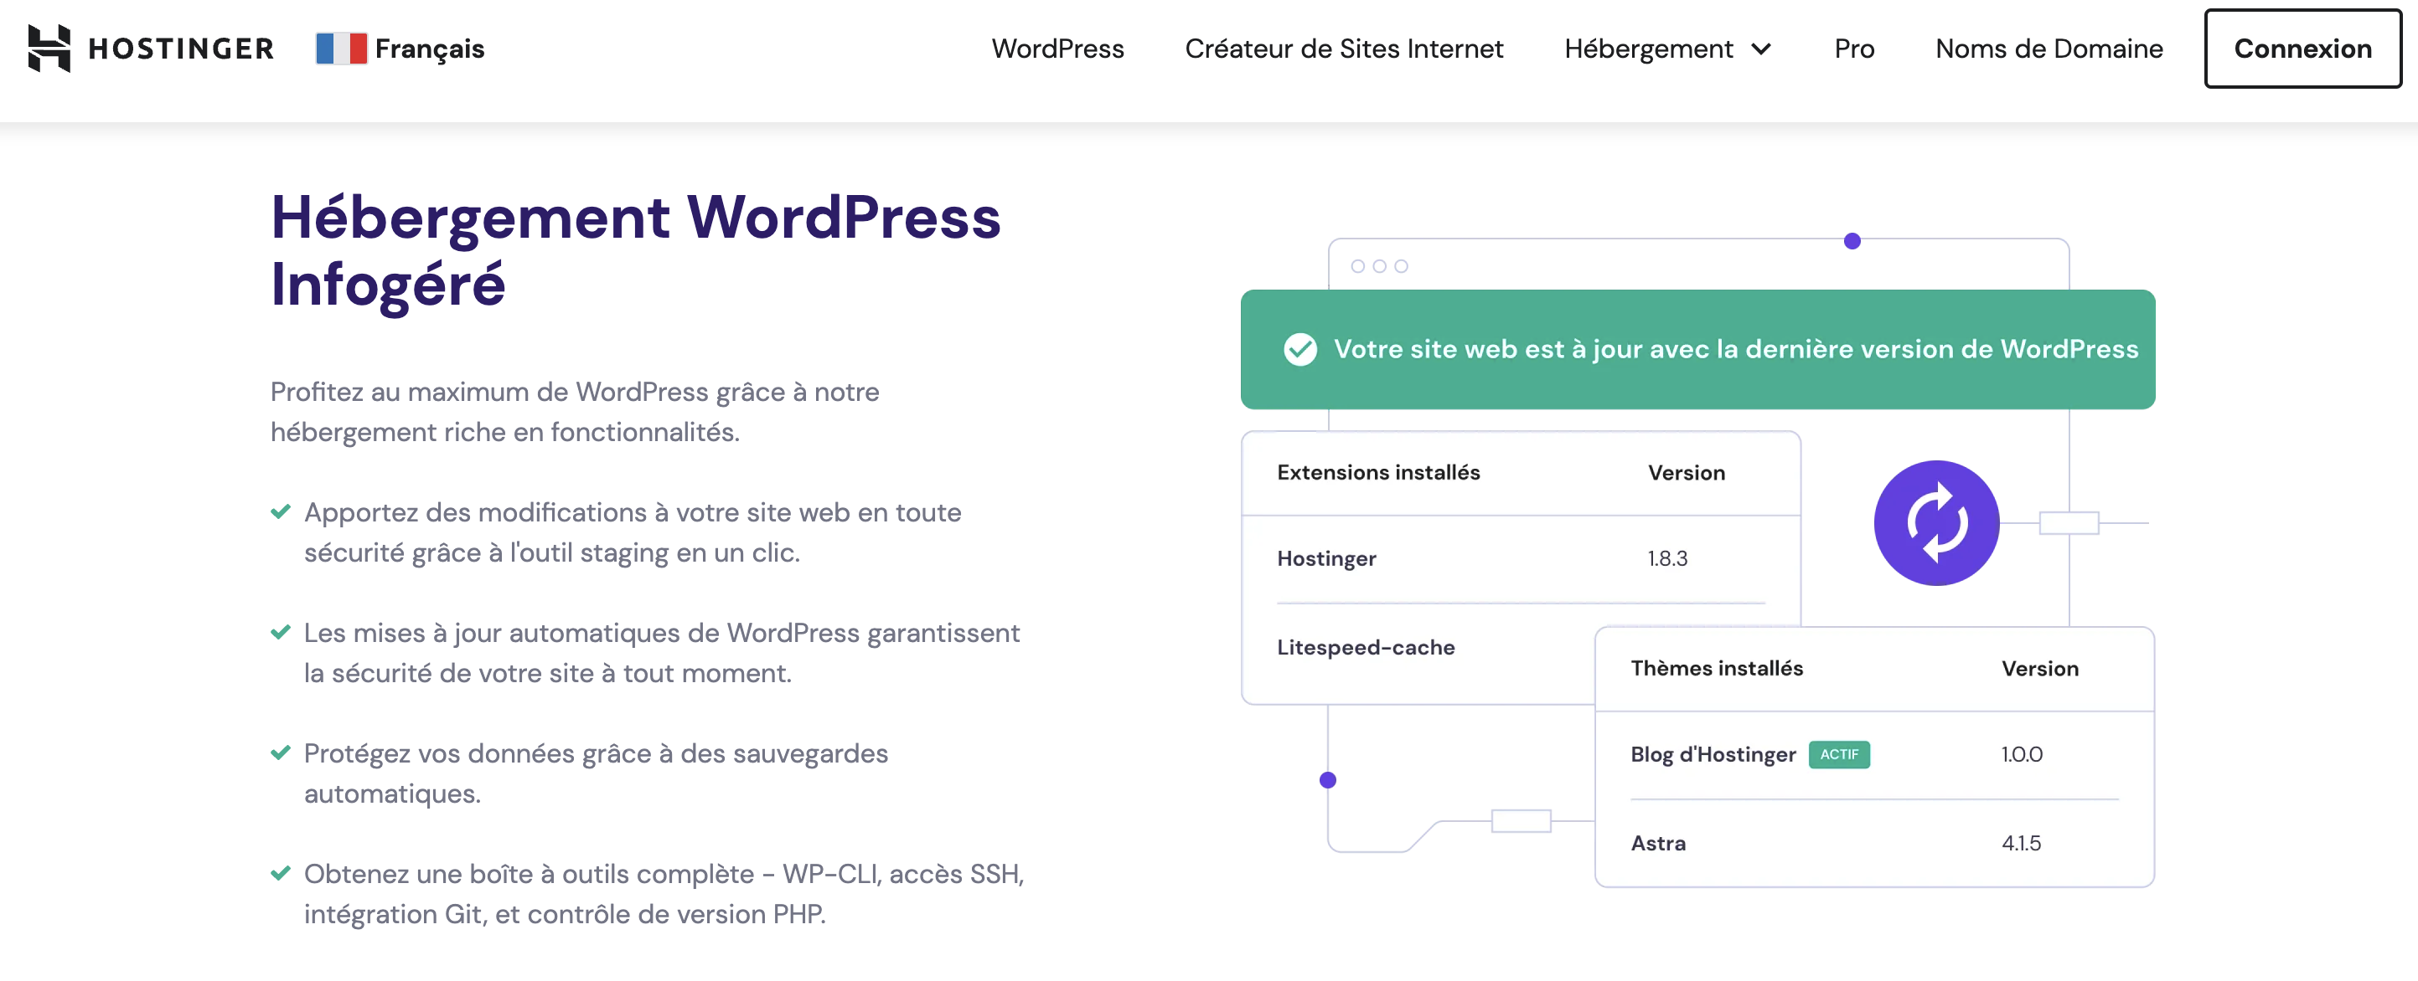Click the staging tool bullet text
This screenshot has height=981, width=2418.
pos(633,532)
